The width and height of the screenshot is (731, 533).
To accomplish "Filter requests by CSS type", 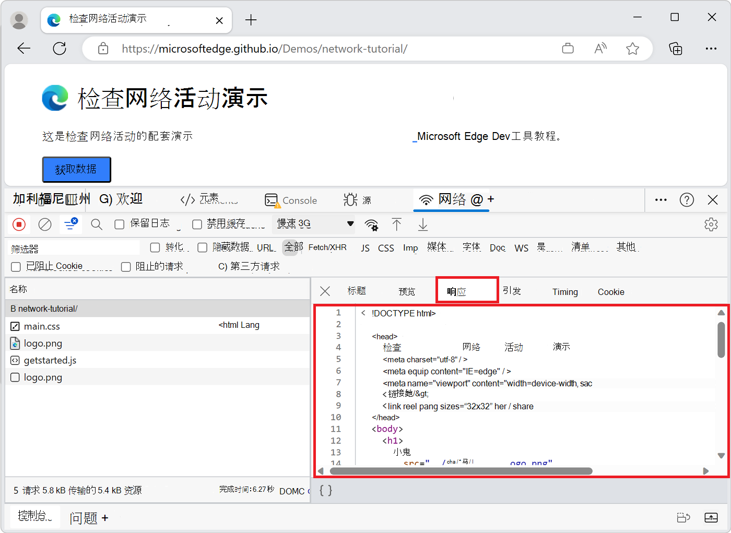I will click(386, 248).
